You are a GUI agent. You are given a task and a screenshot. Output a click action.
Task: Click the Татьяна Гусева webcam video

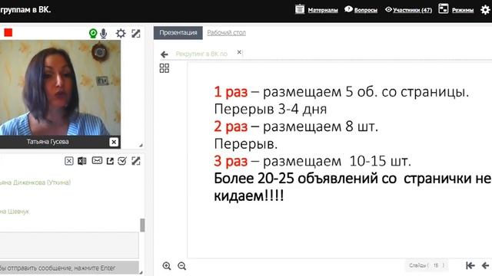pos(60,87)
